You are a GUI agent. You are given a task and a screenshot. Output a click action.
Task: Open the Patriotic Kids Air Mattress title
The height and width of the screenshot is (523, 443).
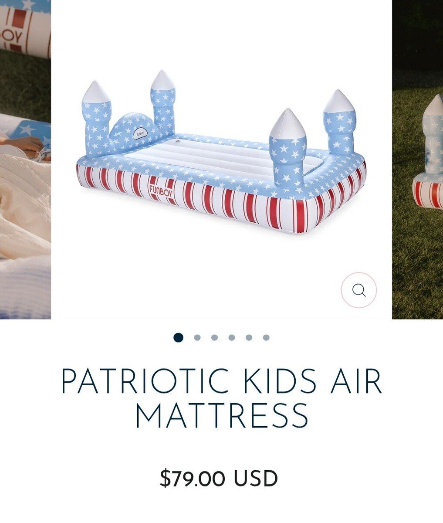221,398
